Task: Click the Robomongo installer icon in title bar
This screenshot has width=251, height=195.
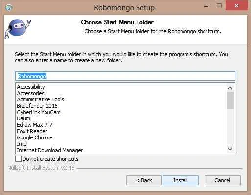Action: [9, 8]
